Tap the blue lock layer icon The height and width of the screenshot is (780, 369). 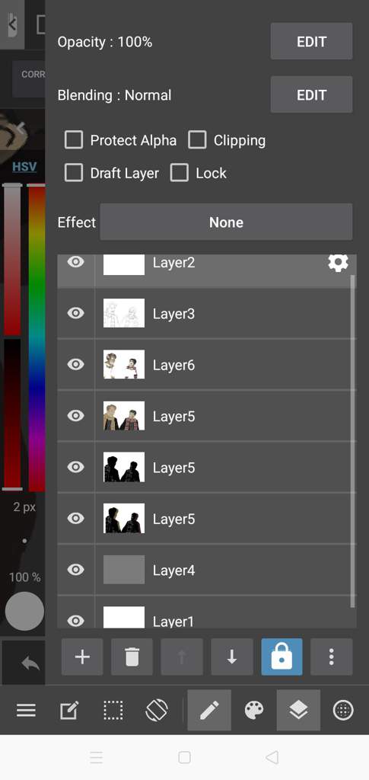tap(282, 657)
